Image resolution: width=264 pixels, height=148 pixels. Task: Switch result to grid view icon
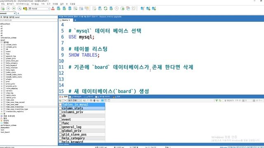tap(102, 100)
